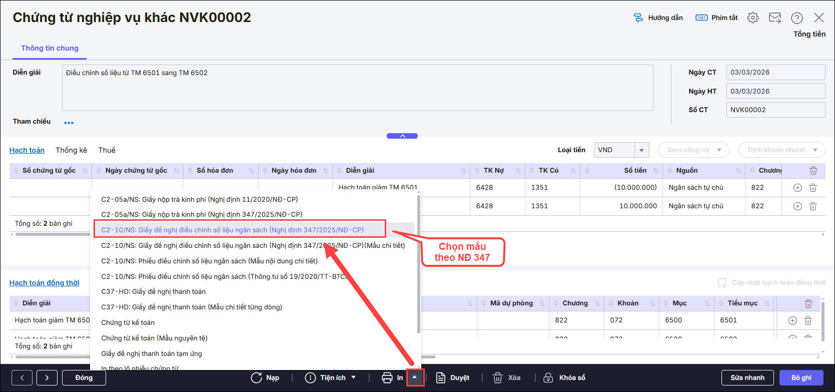The image size is (835, 392).
Task: Add a line after the (10.000.000) row
Action: [x=797, y=188]
